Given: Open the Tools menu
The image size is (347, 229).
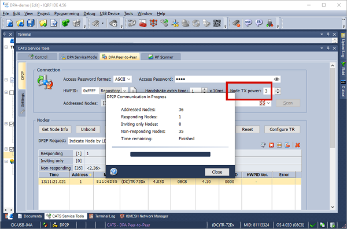Looking at the screenshot, I should pyautogui.click(x=128, y=14).
